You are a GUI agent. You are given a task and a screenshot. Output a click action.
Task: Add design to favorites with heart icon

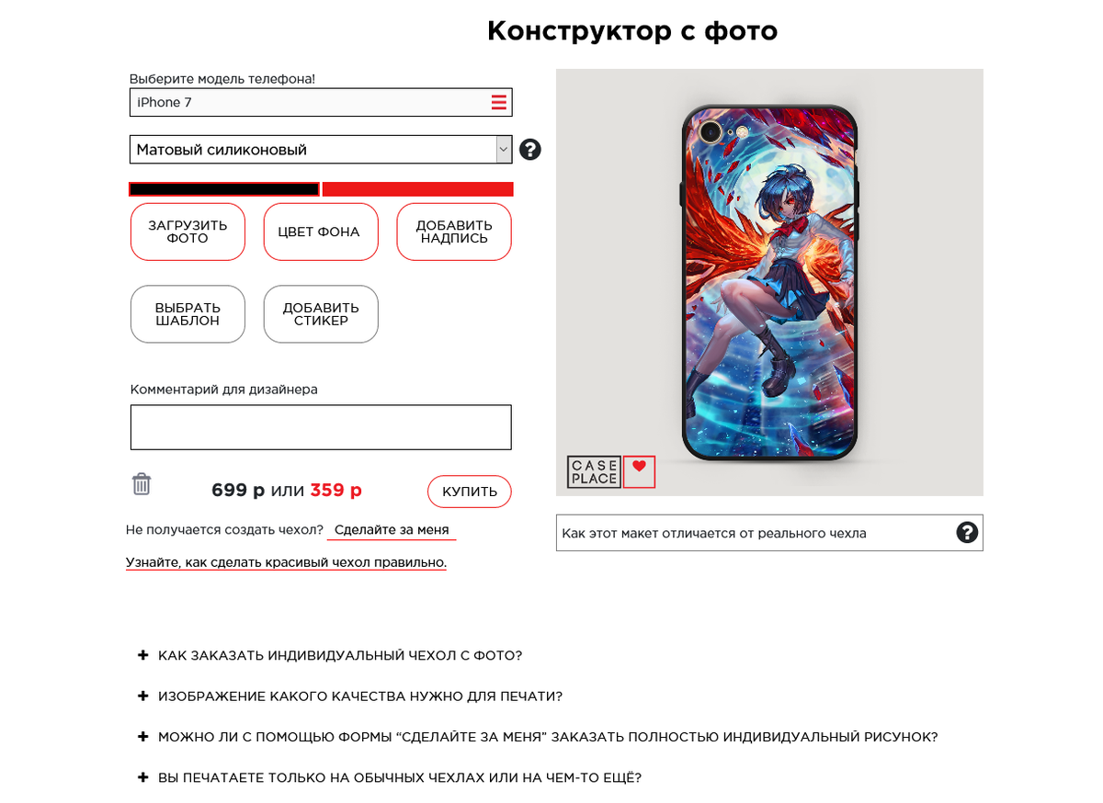(x=639, y=471)
